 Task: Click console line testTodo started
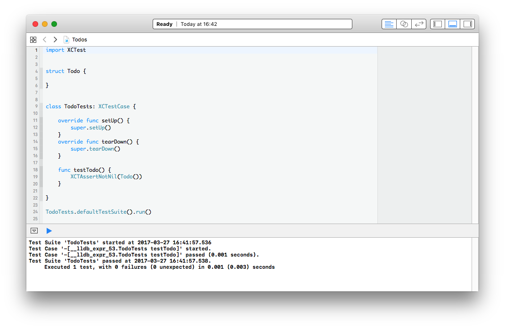tap(120, 249)
